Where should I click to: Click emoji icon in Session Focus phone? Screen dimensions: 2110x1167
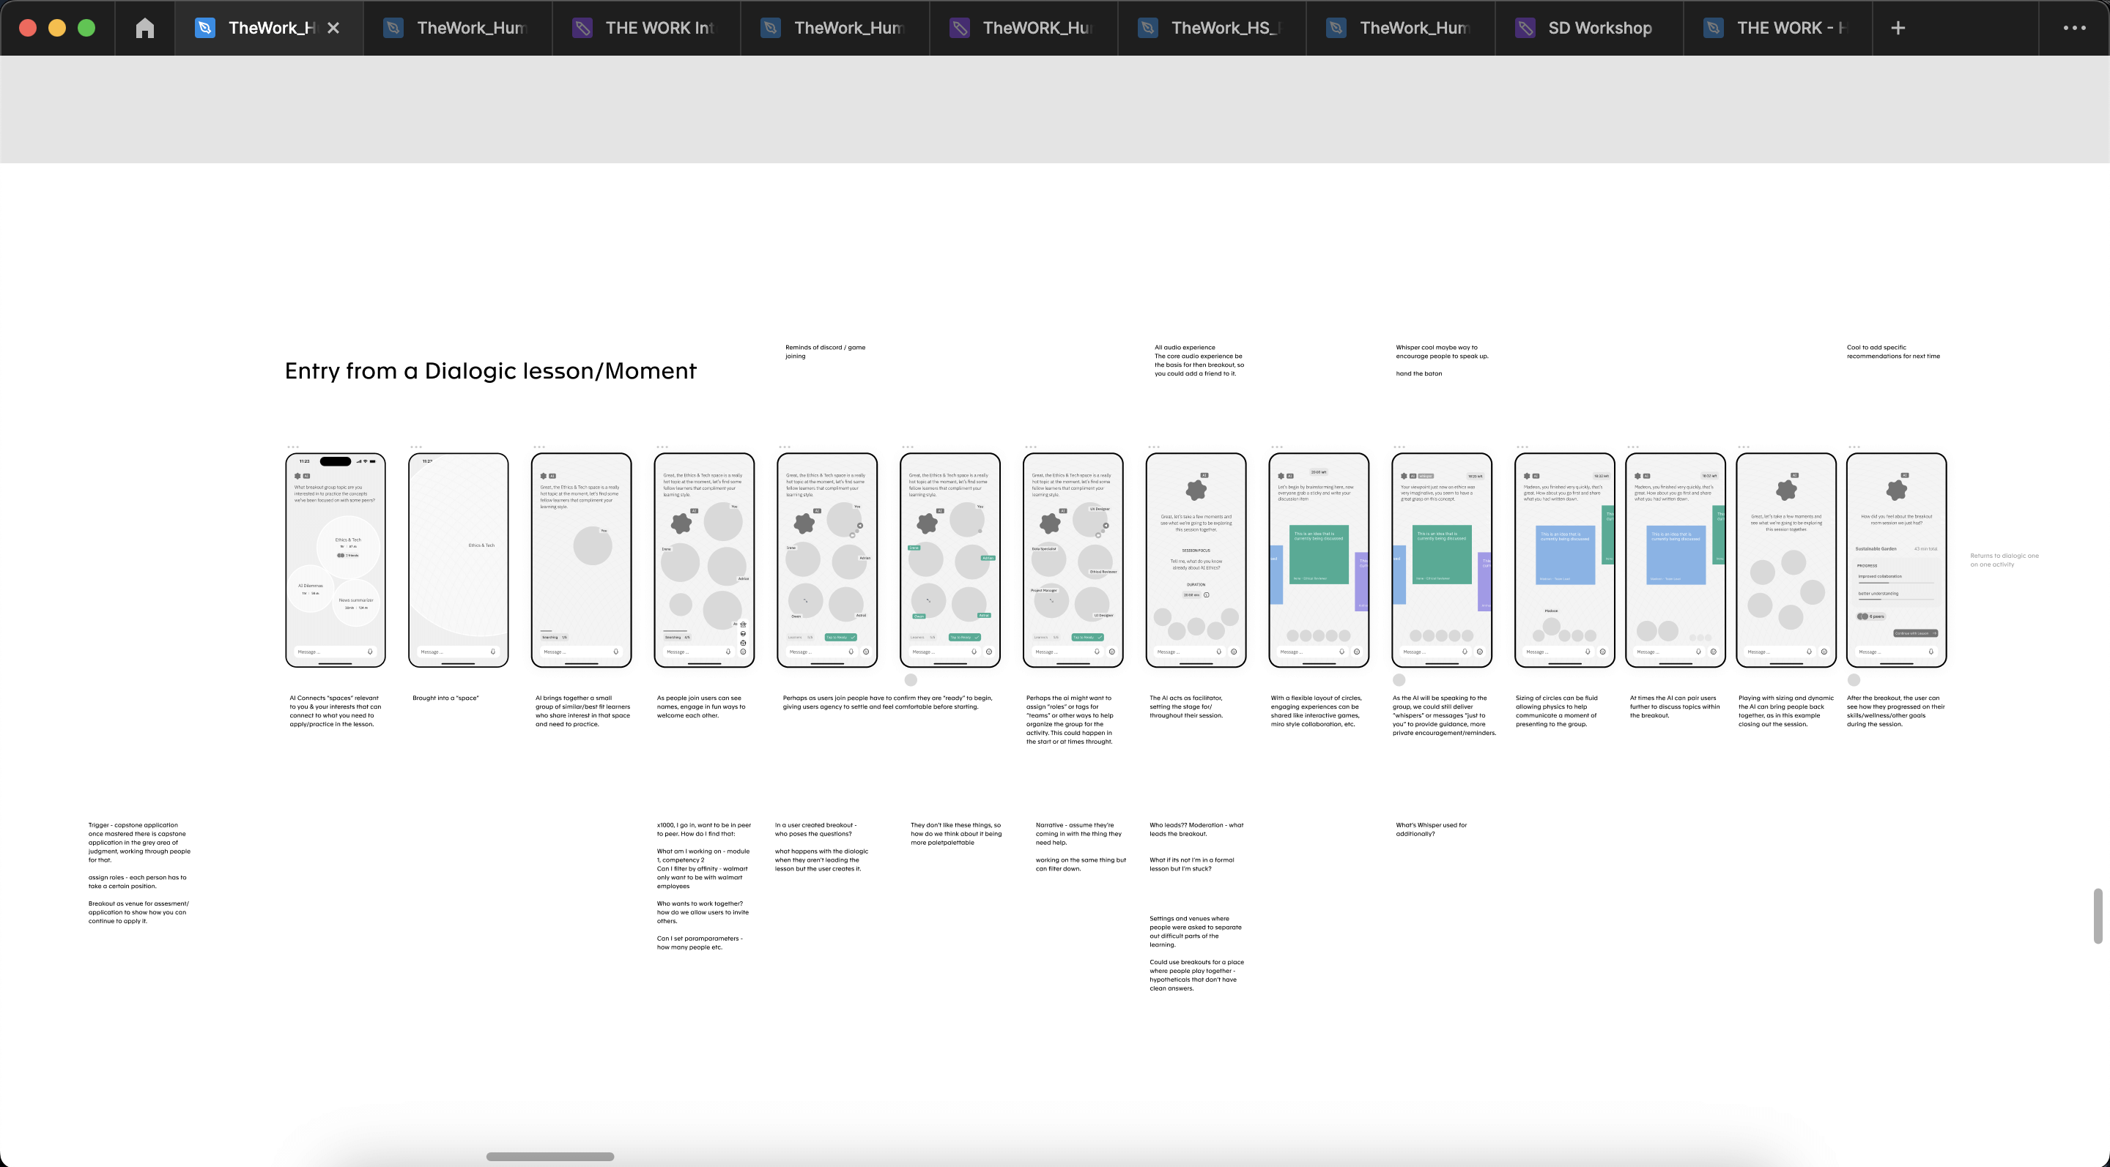(x=1234, y=652)
